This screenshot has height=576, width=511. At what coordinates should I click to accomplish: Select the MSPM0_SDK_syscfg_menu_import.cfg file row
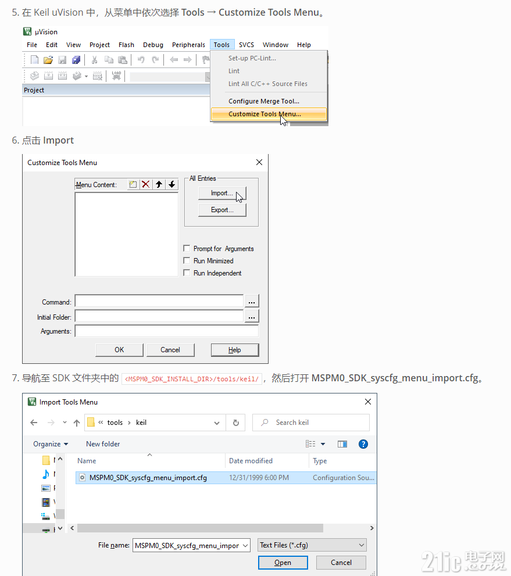[x=226, y=478]
